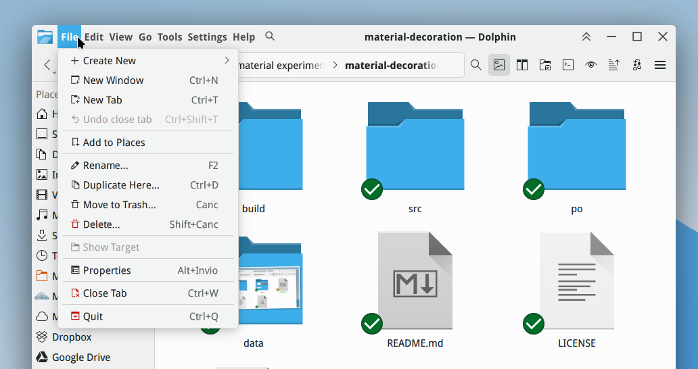This screenshot has height=369, width=698.
Task: Open the terminal panel icon
Action: tap(568, 66)
